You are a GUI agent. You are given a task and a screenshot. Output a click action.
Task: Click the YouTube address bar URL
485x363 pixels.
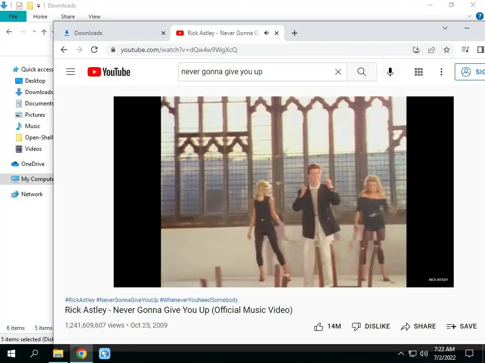tap(179, 50)
